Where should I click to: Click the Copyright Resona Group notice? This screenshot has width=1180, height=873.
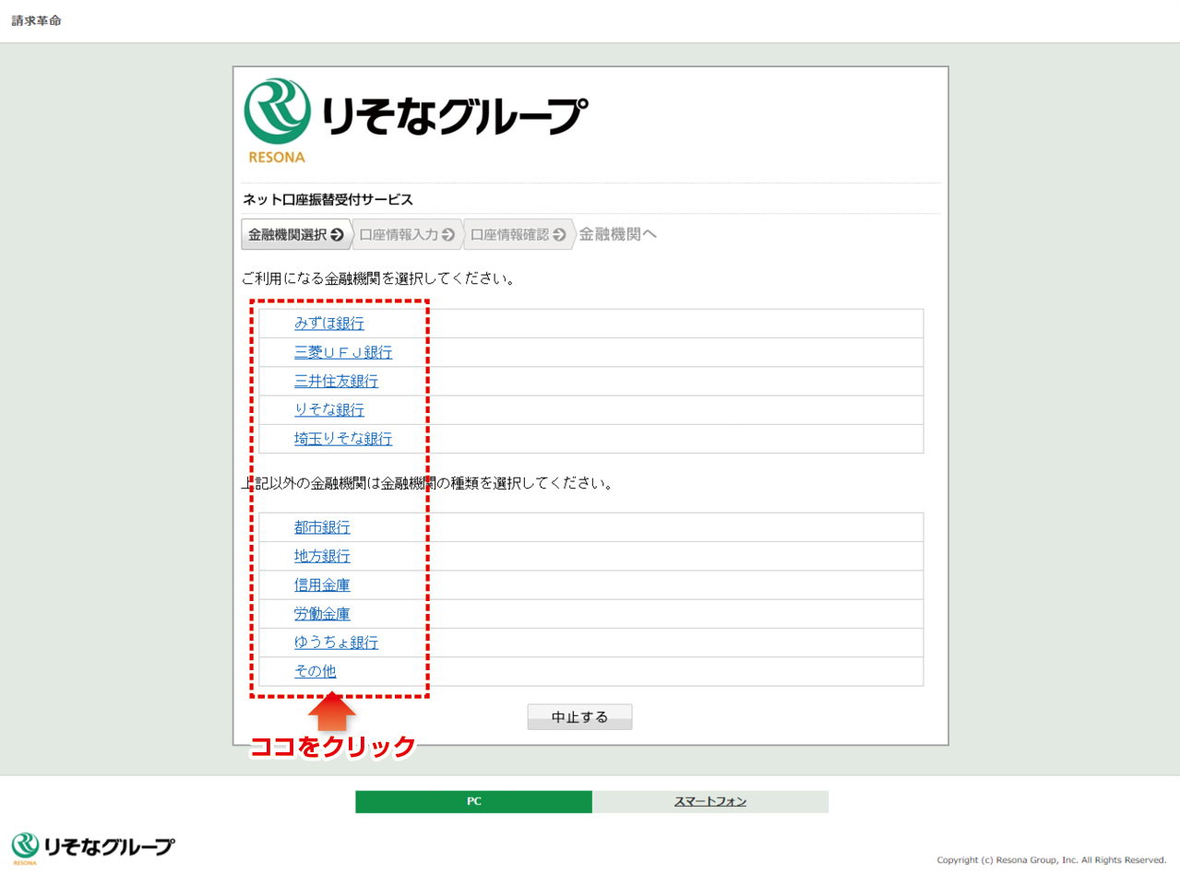(1052, 860)
